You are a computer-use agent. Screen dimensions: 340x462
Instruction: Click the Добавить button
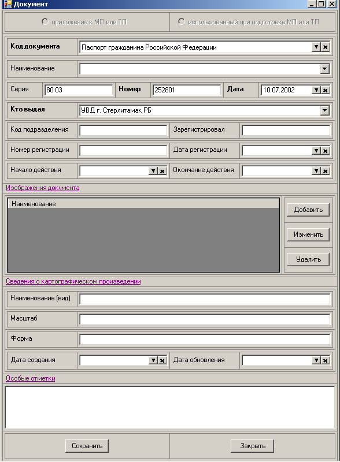point(308,210)
